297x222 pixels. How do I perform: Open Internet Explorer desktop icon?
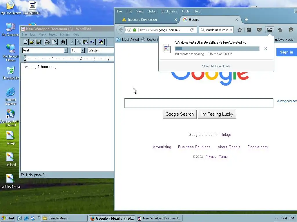11,96
